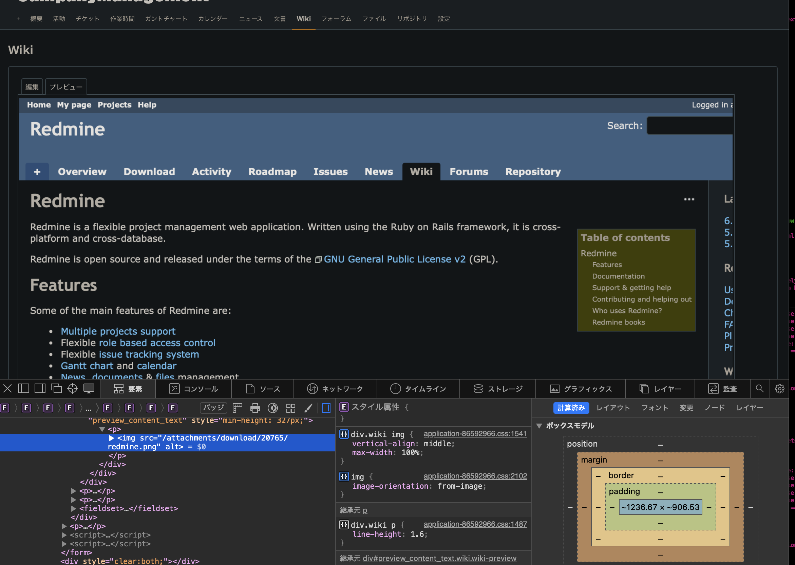Click the line-height value "1.6"
This screenshot has width=795, height=565.
pyautogui.click(x=417, y=534)
